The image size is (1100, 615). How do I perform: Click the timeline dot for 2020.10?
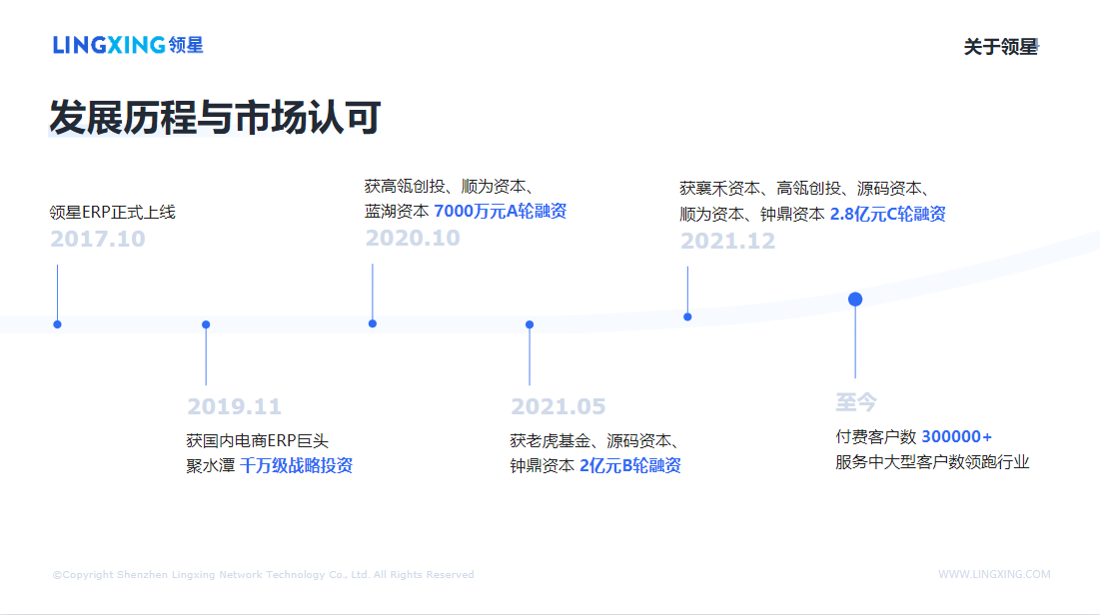(373, 324)
